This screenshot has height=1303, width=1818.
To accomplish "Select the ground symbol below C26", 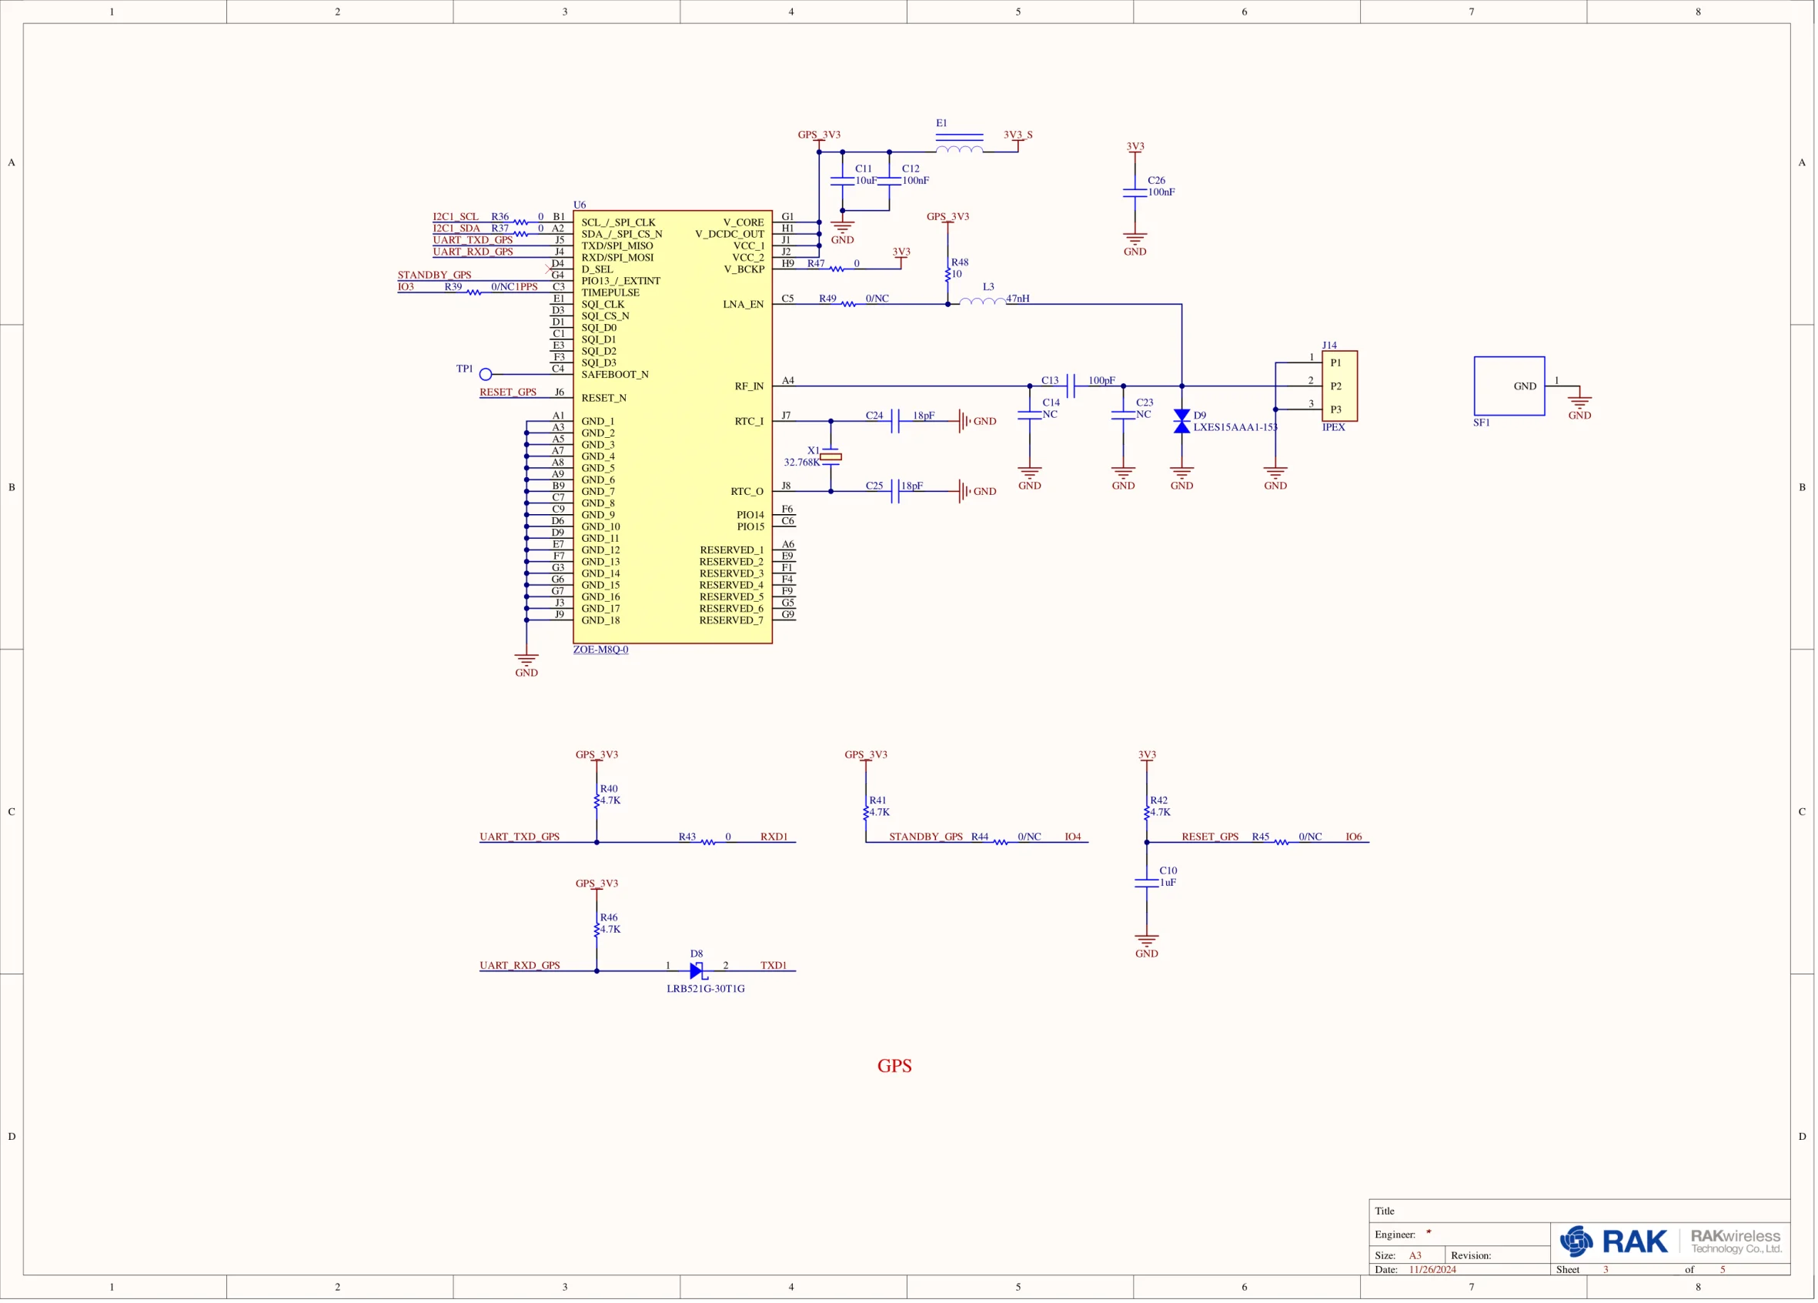I will [1135, 239].
